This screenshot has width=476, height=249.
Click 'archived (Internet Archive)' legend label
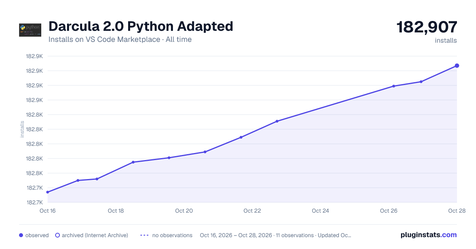[x=95, y=235]
